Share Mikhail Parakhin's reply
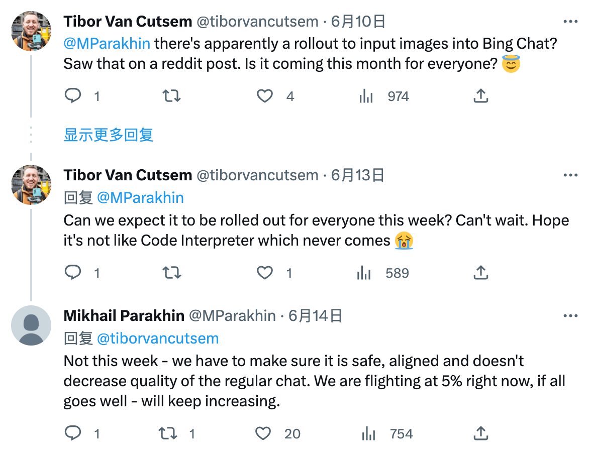This screenshot has height=451, width=590. click(481, 433)
